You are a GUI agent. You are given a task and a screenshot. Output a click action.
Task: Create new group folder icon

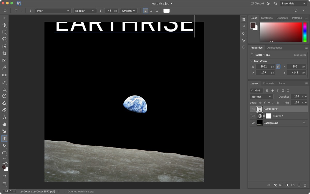click(x=293, y=185)
